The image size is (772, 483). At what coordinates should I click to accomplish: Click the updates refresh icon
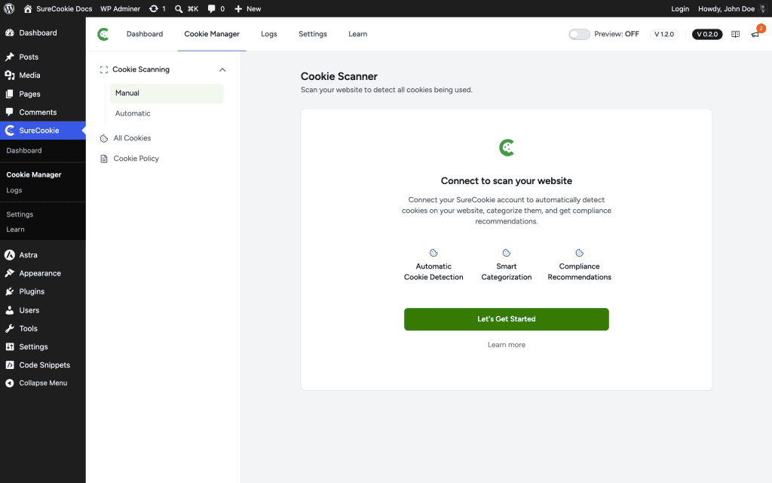point(154,8)
